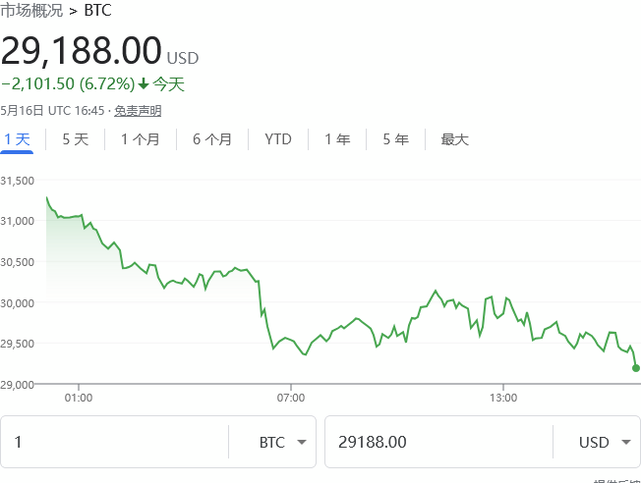Click the green endpoint dot on chart

(x=636, y=368)
